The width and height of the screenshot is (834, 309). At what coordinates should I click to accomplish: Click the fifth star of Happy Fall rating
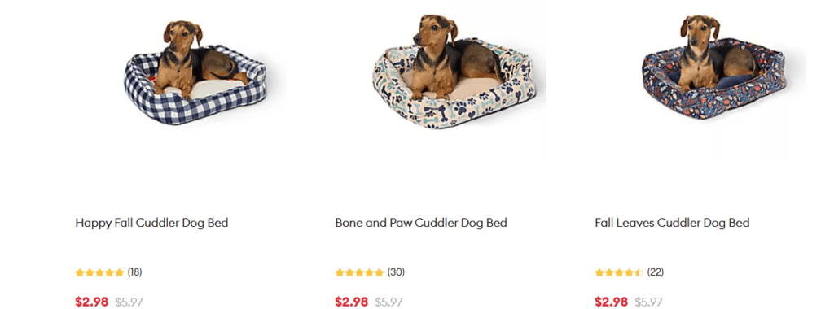point(119,273)
